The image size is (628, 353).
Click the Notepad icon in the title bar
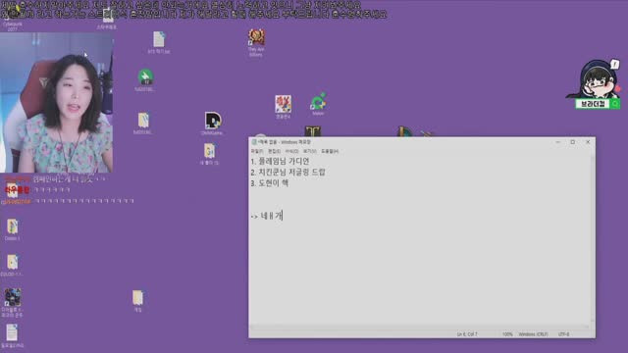[x=254, y=142]
